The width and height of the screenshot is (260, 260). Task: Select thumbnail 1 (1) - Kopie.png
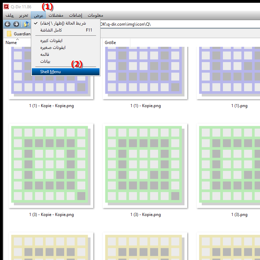click(145, 73)
